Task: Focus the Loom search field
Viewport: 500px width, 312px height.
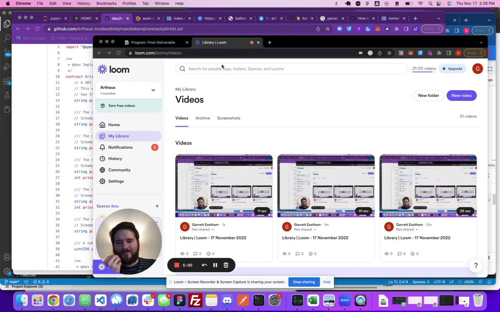Action: (x=291, y=69)
